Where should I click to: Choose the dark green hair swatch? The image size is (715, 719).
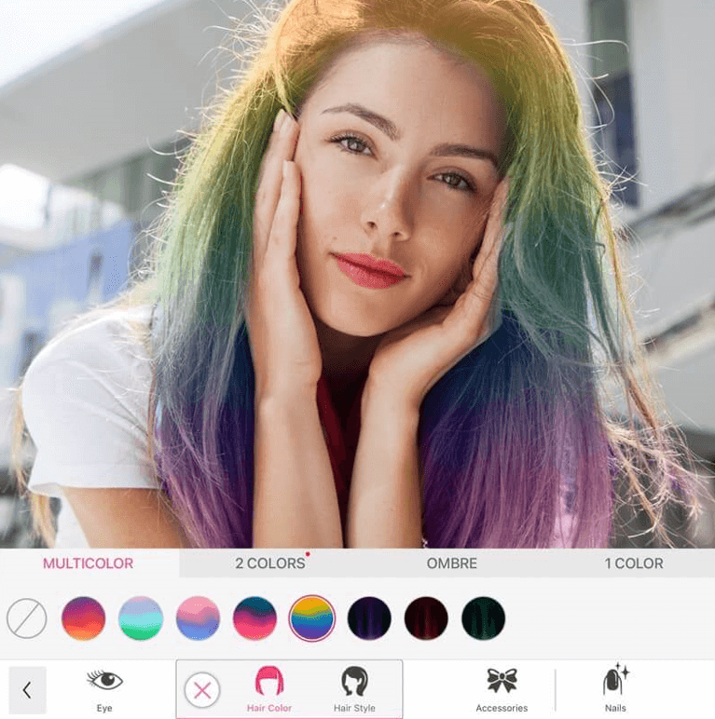(x=483, y=618)
